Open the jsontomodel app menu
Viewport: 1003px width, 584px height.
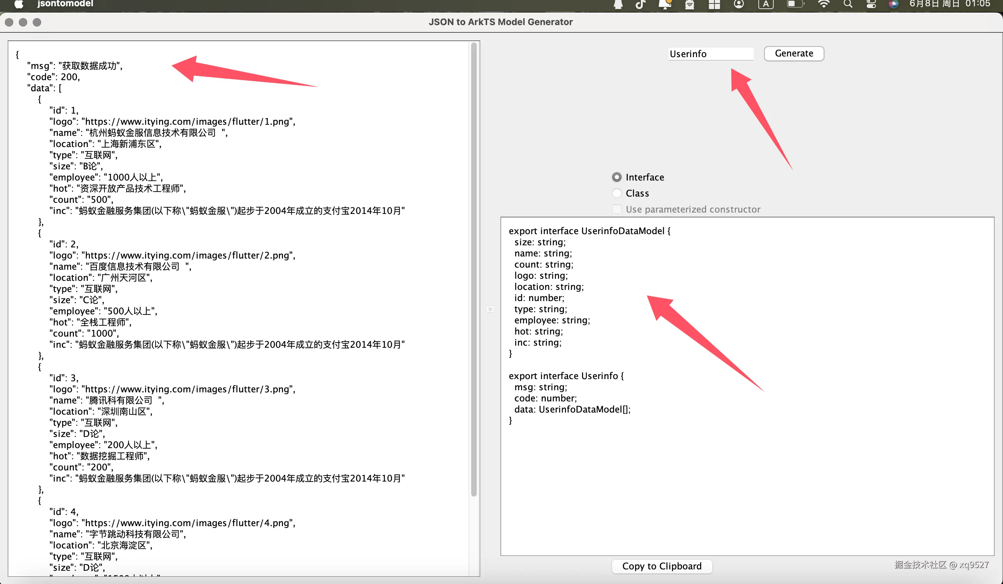tap(65, 4)
